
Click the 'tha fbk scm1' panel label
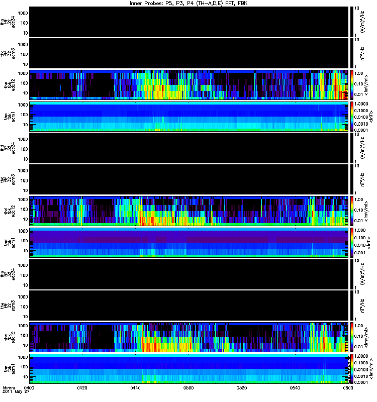click(10, 117)
